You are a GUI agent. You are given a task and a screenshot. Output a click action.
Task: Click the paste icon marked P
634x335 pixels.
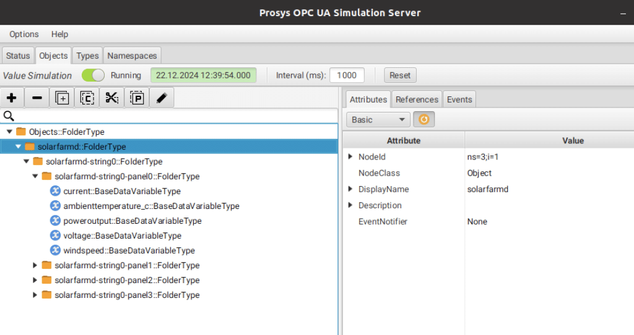137,98
